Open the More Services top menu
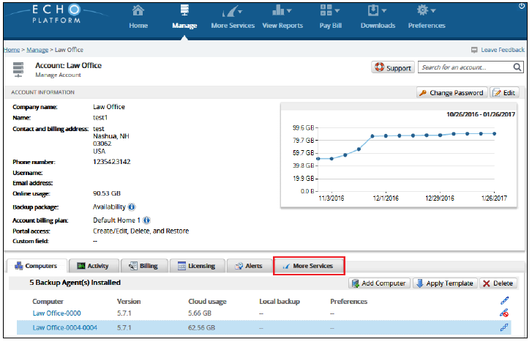The width and height of the screenshot is (532, 342). [233, 18]
